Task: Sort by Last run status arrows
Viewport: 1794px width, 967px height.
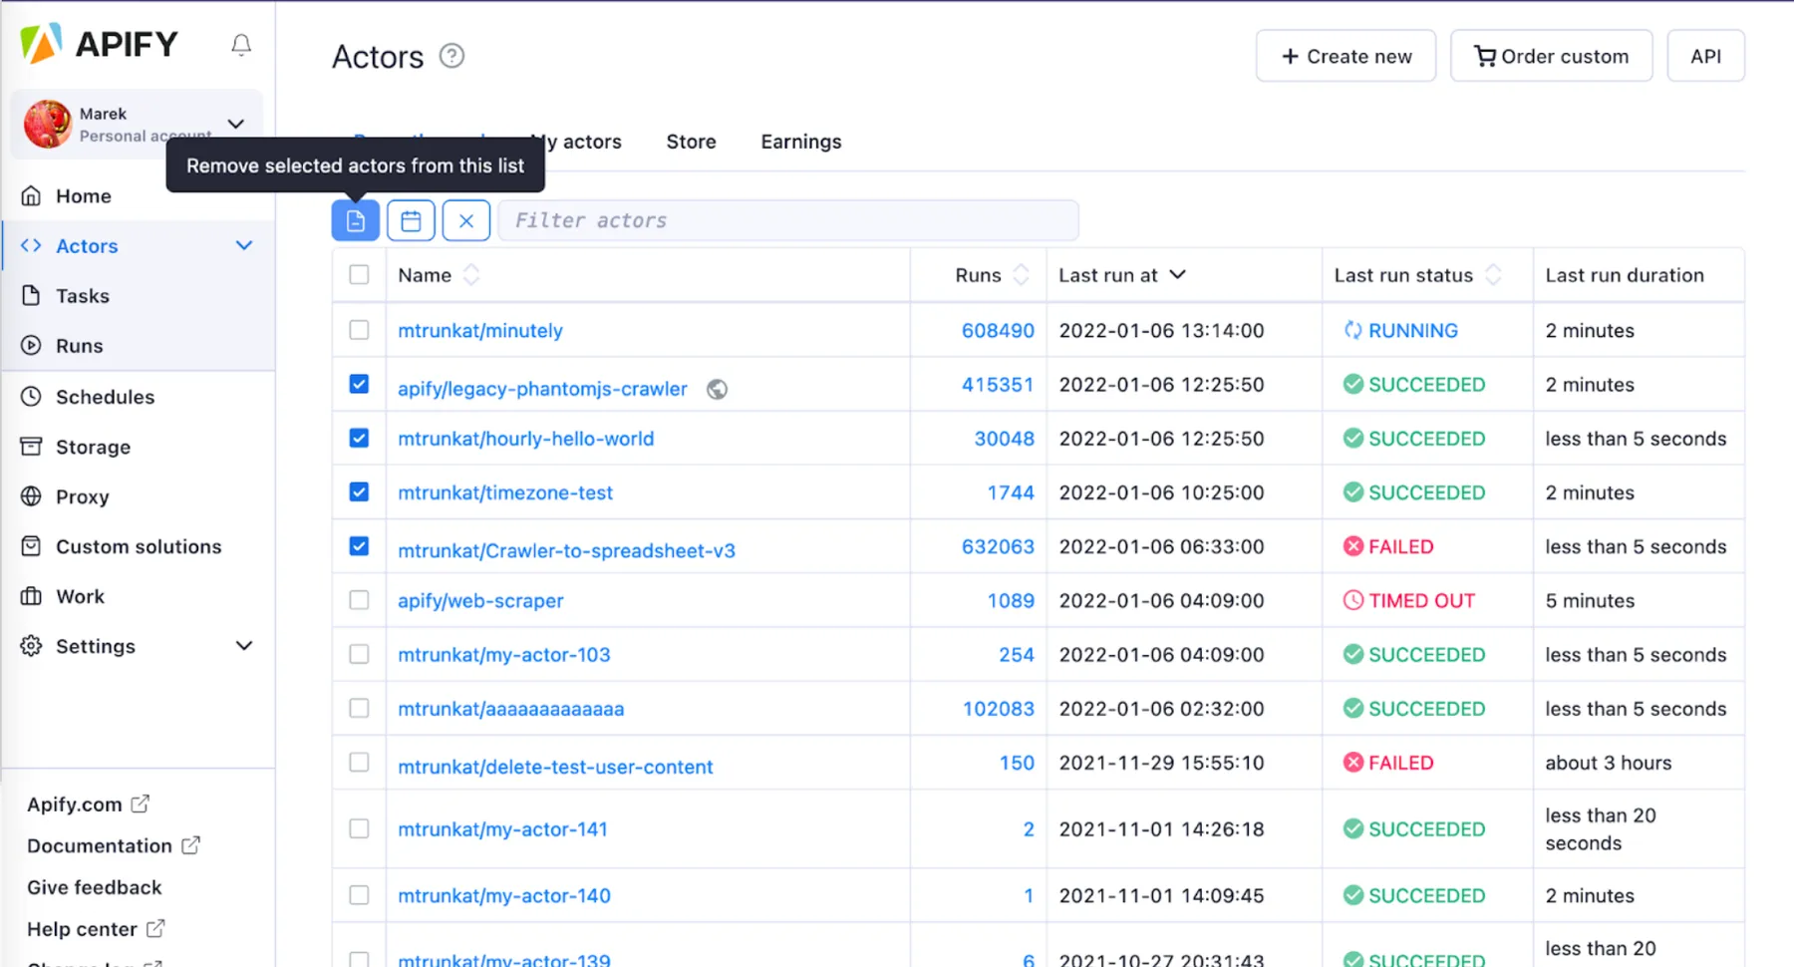Action: coord(1493,275)
